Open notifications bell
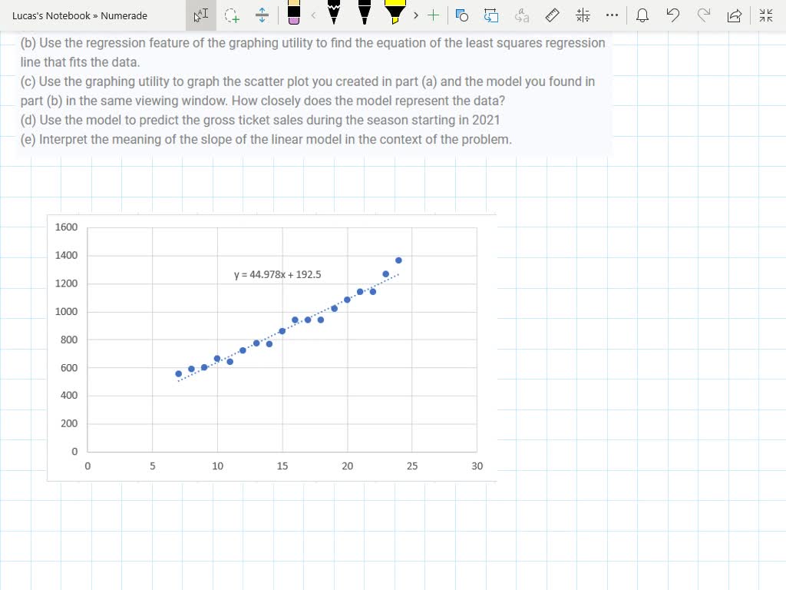This screenshot has height=590, width=786. pyautogui.click(x=642, y=15)
